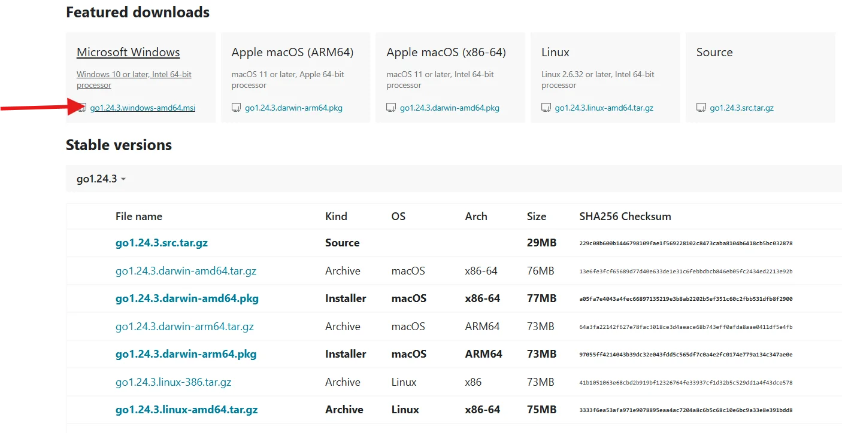Click the Stable versions heading

(119, 145)
